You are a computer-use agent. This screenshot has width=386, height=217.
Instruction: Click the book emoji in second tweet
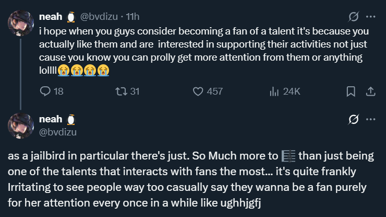click(x=288, y=156)
